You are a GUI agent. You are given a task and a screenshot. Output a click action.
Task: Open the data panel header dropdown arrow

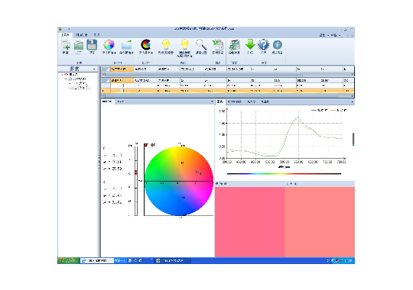click(94, 69)
